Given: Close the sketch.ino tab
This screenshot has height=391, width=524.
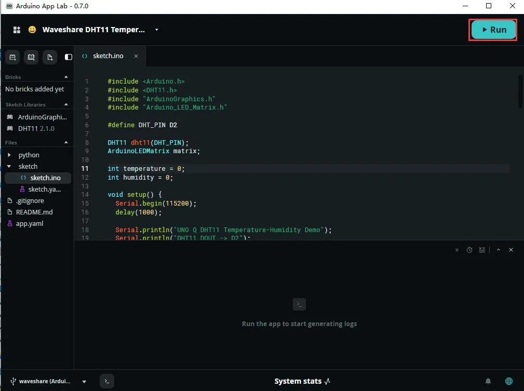Looking at the screenshot, I should click(136, 56).
